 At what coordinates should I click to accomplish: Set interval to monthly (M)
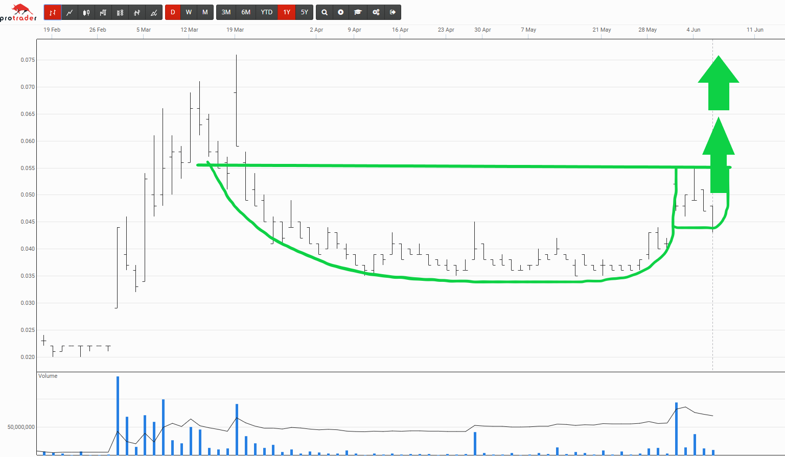(x=205, y=12)
